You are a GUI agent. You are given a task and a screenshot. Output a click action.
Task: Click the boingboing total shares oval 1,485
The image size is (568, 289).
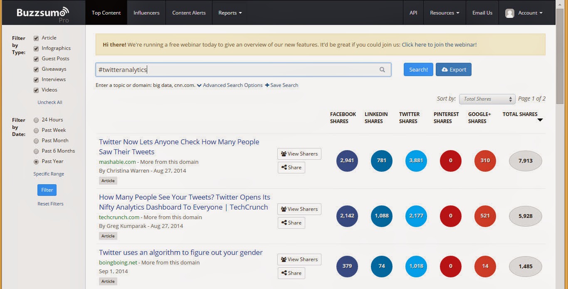point(526,267)
